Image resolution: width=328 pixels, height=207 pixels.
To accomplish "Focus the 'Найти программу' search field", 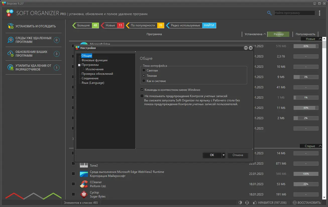I will pyautogui.click(x=294, y=13).
